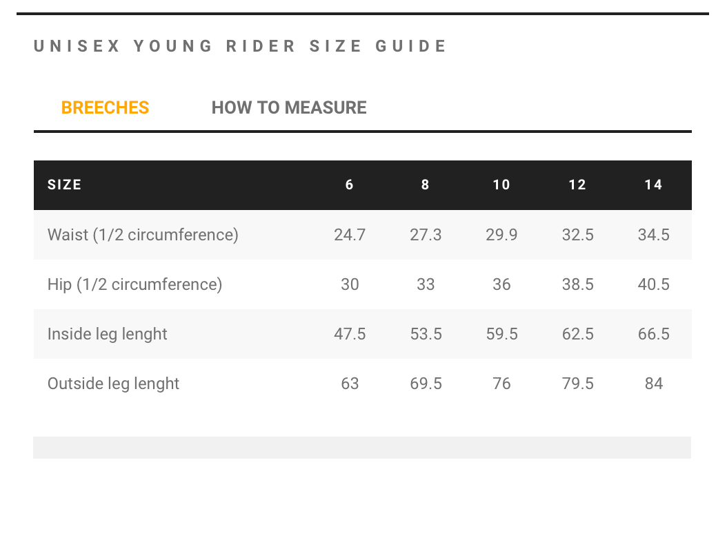The image size is (727, 533).
Task: Select the waist value 34.5
Action: pos(653,234)
